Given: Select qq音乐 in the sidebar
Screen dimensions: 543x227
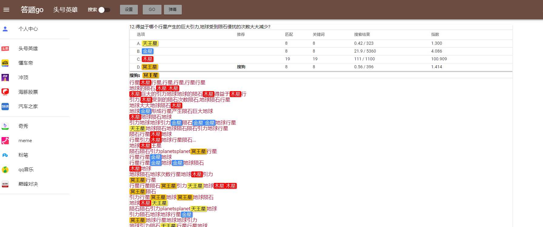Looking at the screenshot, I should click(26, 170).
